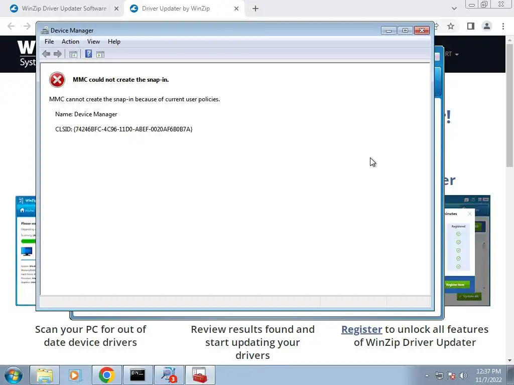The width and height of the screenshot is (514, 385).
Task: Open the driver updater taskbar icon with badge
Action: coord(169,375)
